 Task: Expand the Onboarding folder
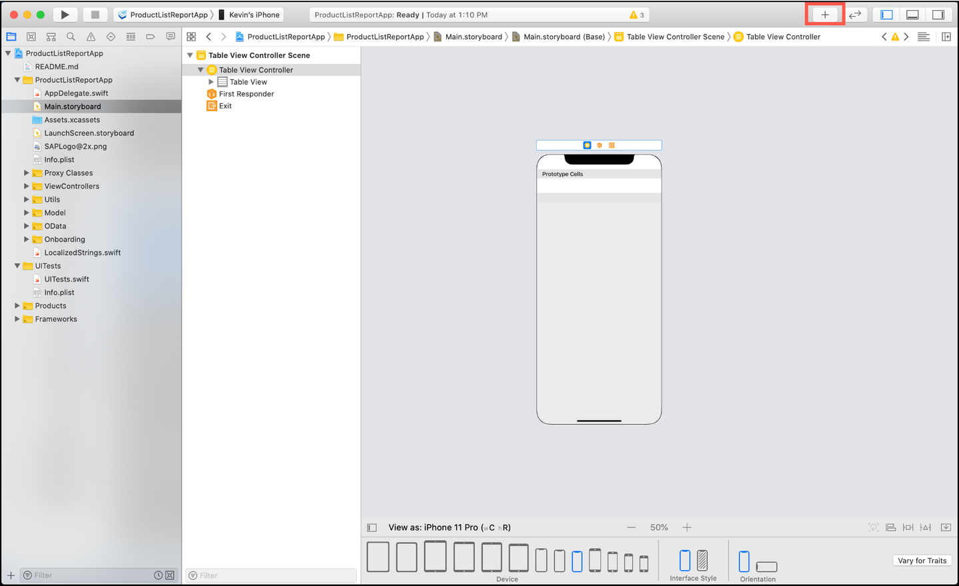[27, 240]
